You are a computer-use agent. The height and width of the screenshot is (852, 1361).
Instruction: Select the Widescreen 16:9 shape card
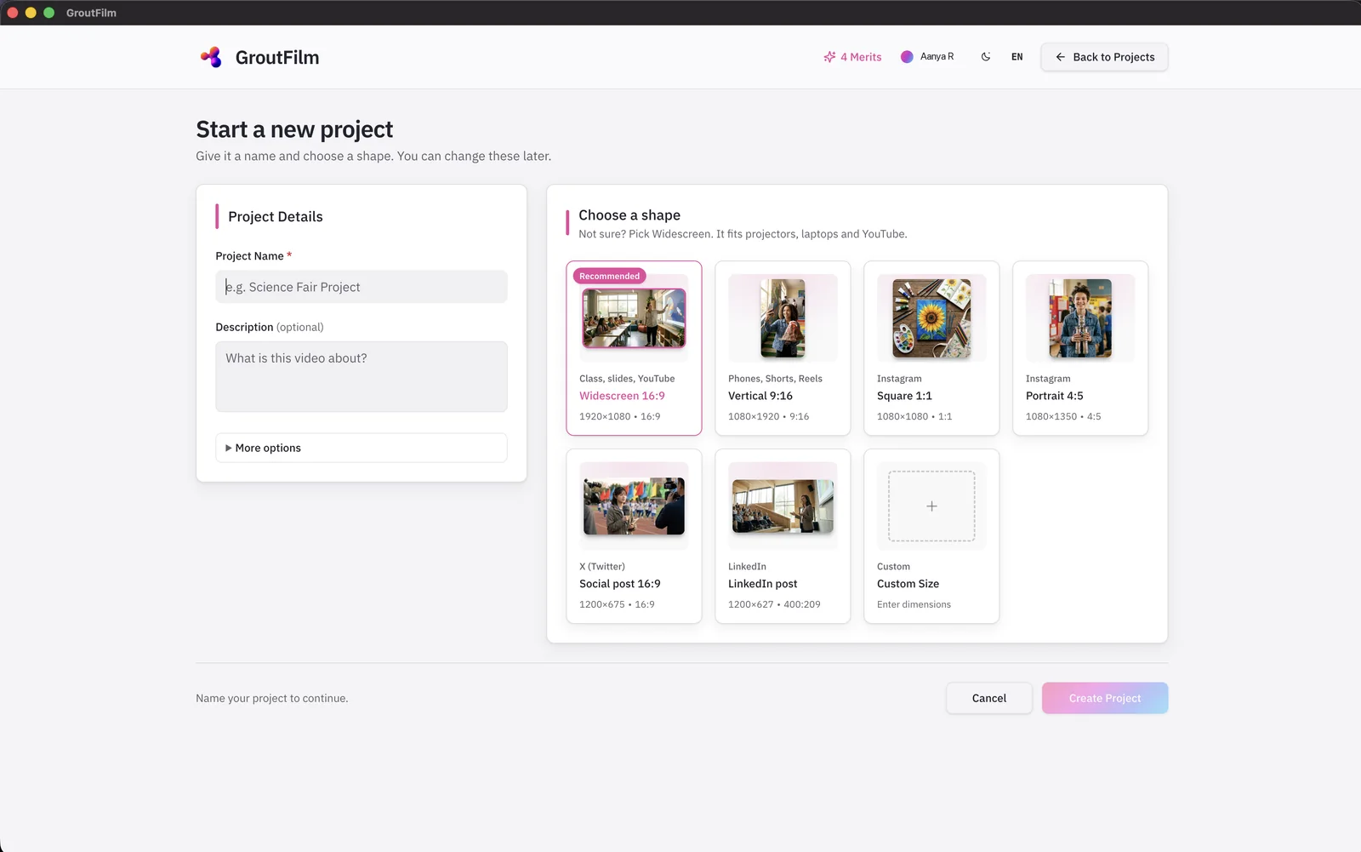[634, 348]
